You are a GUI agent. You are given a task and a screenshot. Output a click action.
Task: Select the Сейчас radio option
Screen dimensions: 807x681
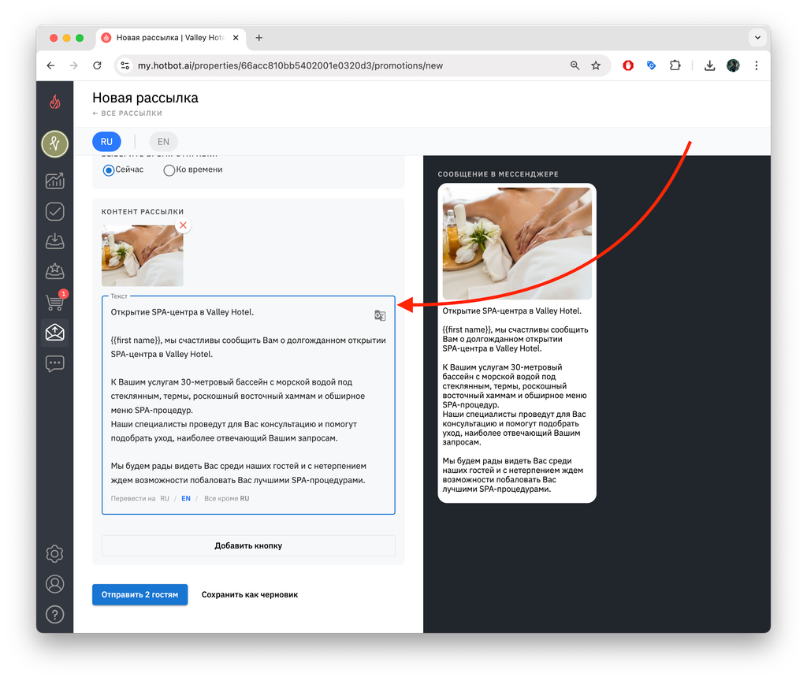[x=108, y=170]
